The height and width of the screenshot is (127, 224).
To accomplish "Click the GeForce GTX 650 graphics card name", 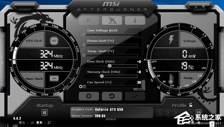I will click(x=109, y=109).
